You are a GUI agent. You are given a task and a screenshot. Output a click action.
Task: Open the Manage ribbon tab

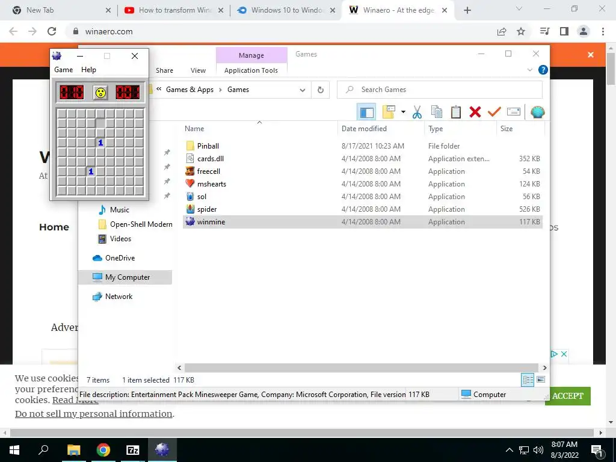click(x=251, y=55)
